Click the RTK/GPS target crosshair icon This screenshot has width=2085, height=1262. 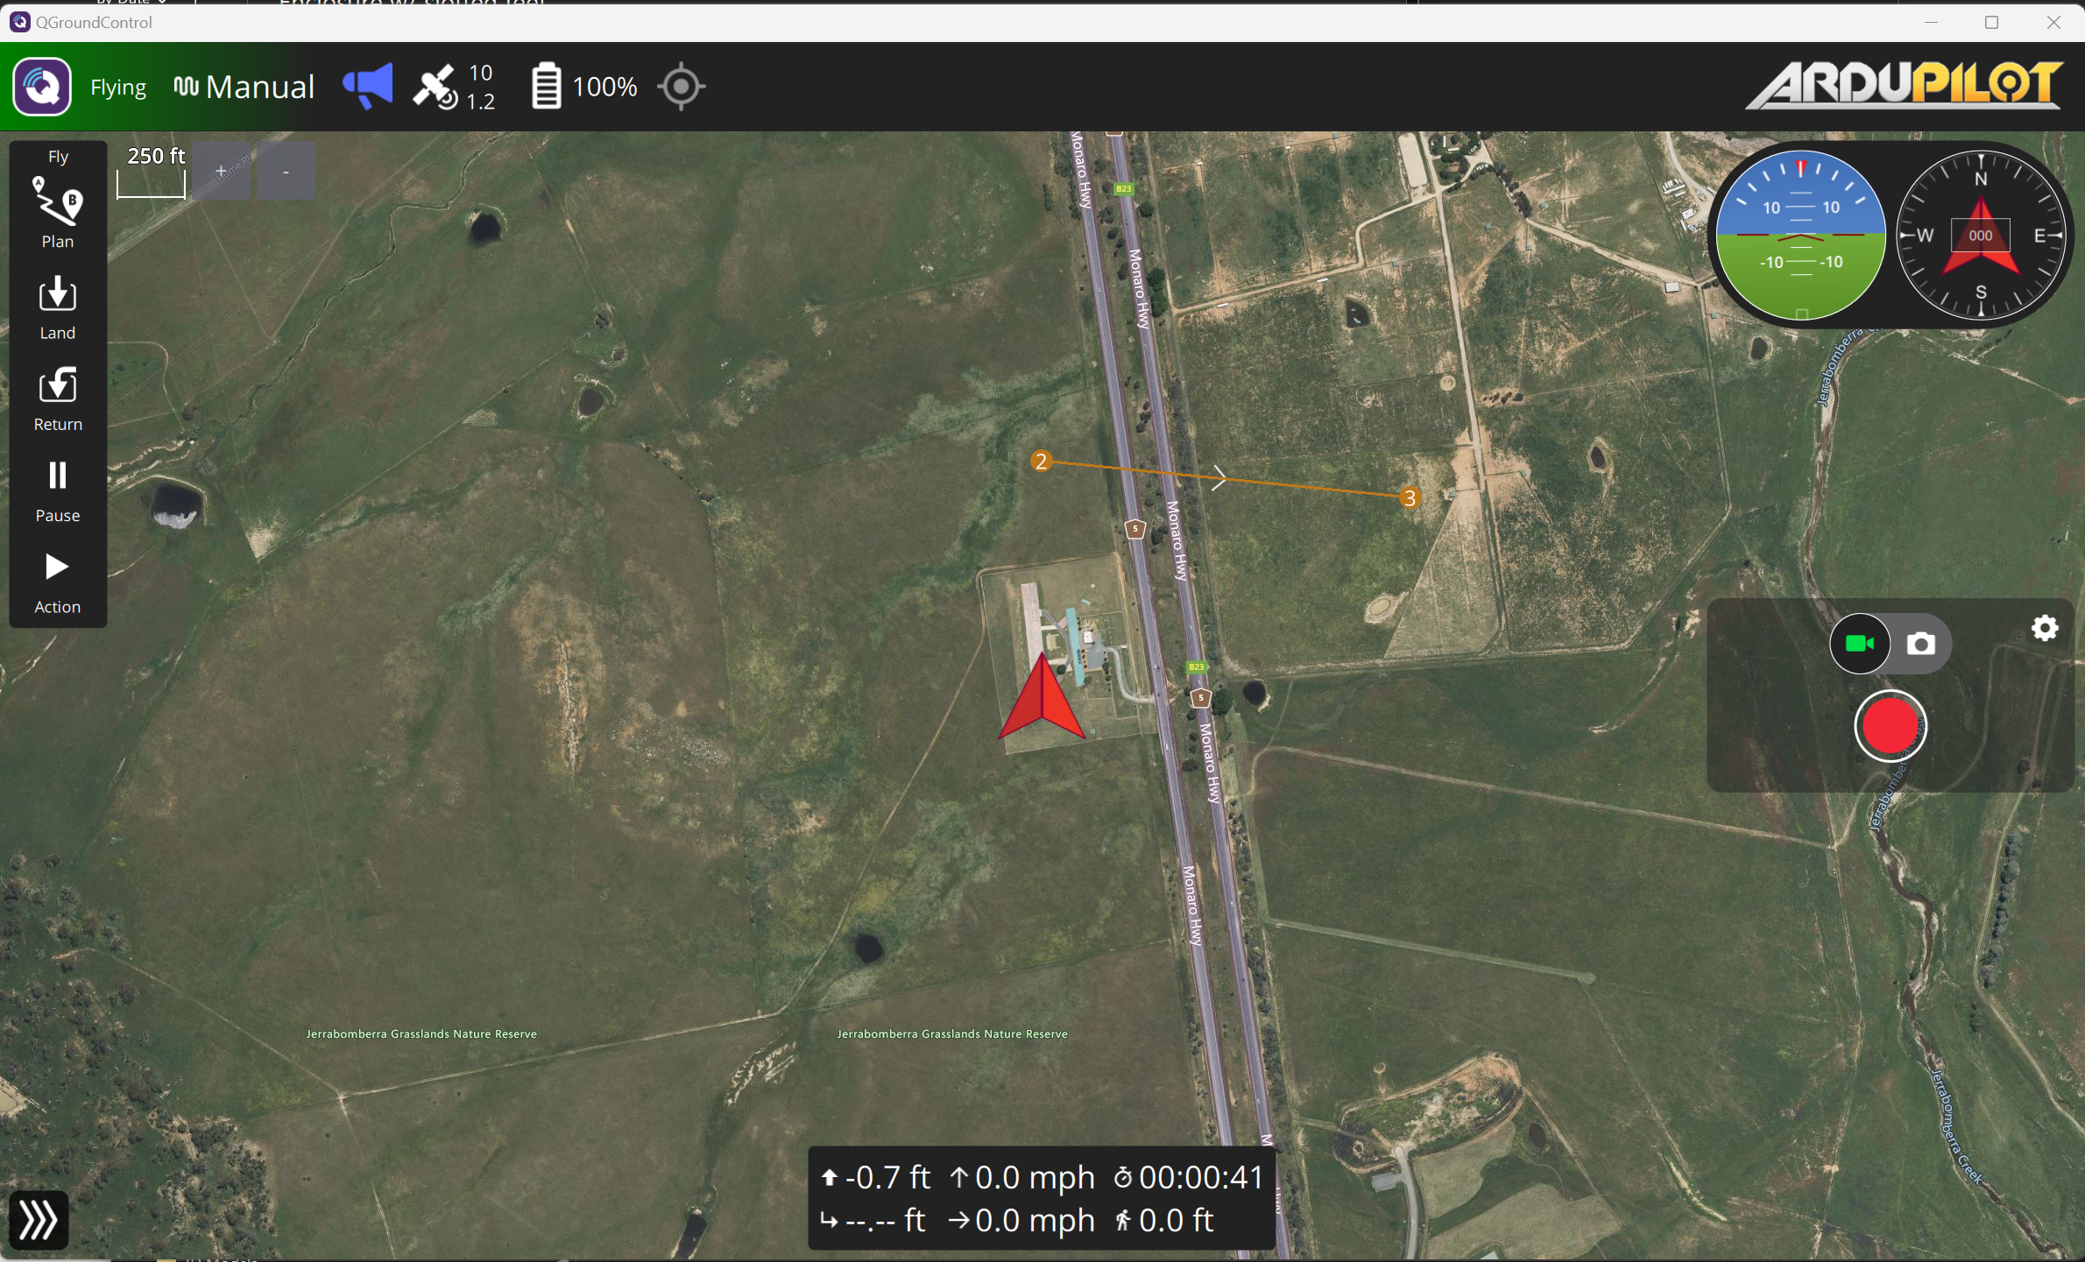tap(682, 87)
